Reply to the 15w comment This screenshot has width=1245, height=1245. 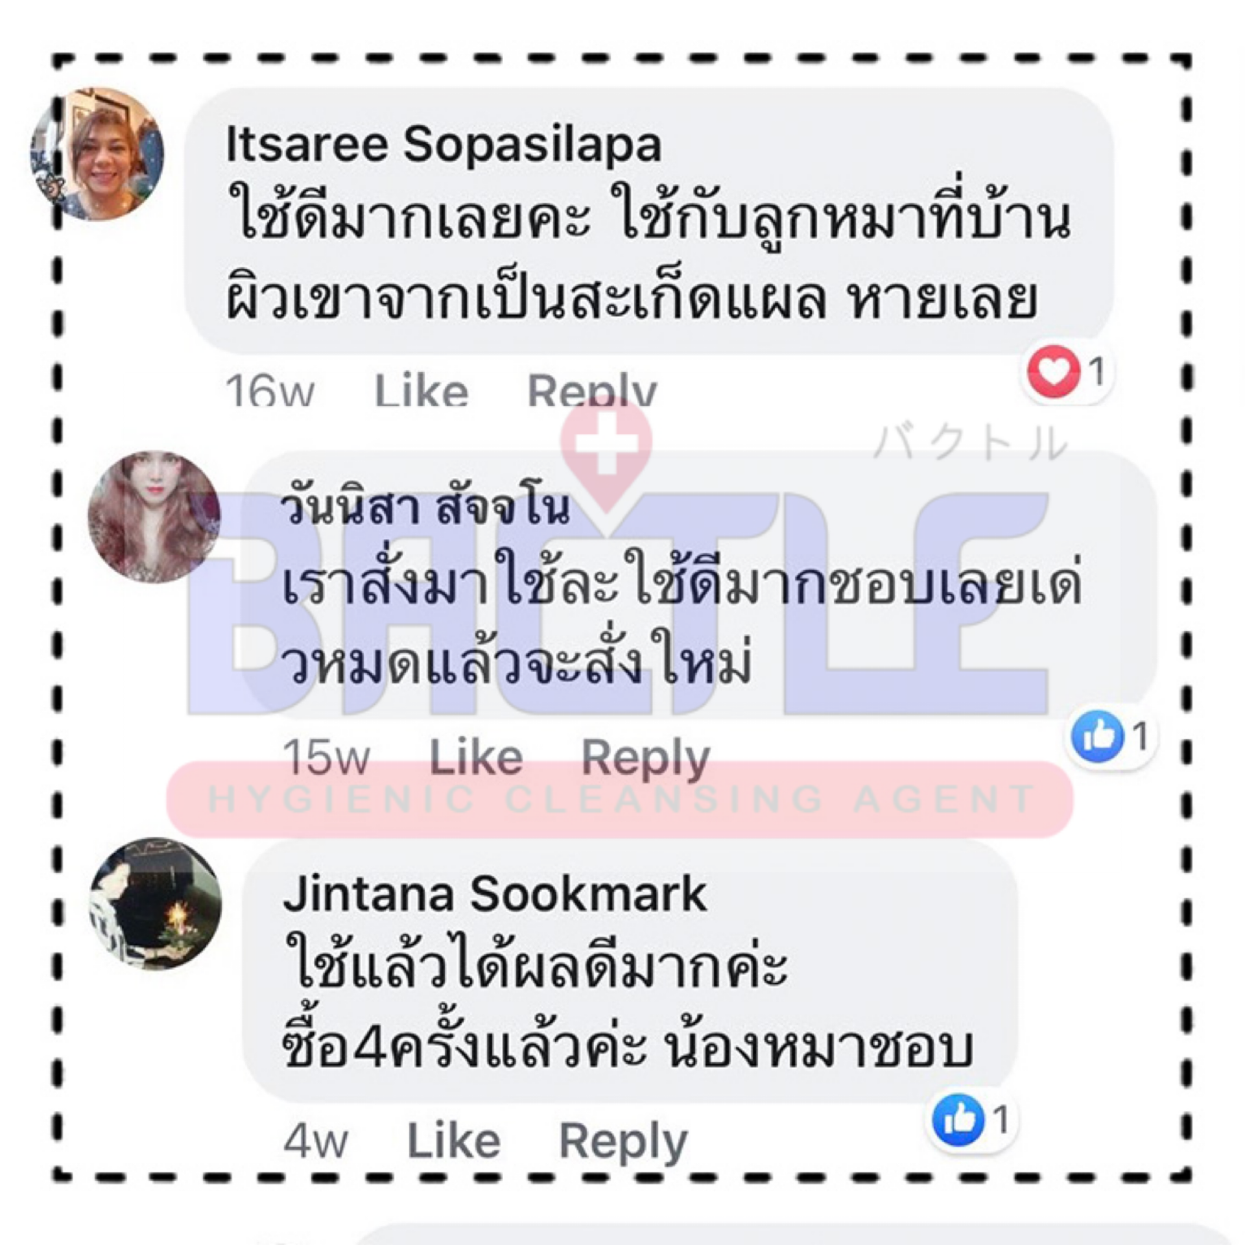(646, 757)
